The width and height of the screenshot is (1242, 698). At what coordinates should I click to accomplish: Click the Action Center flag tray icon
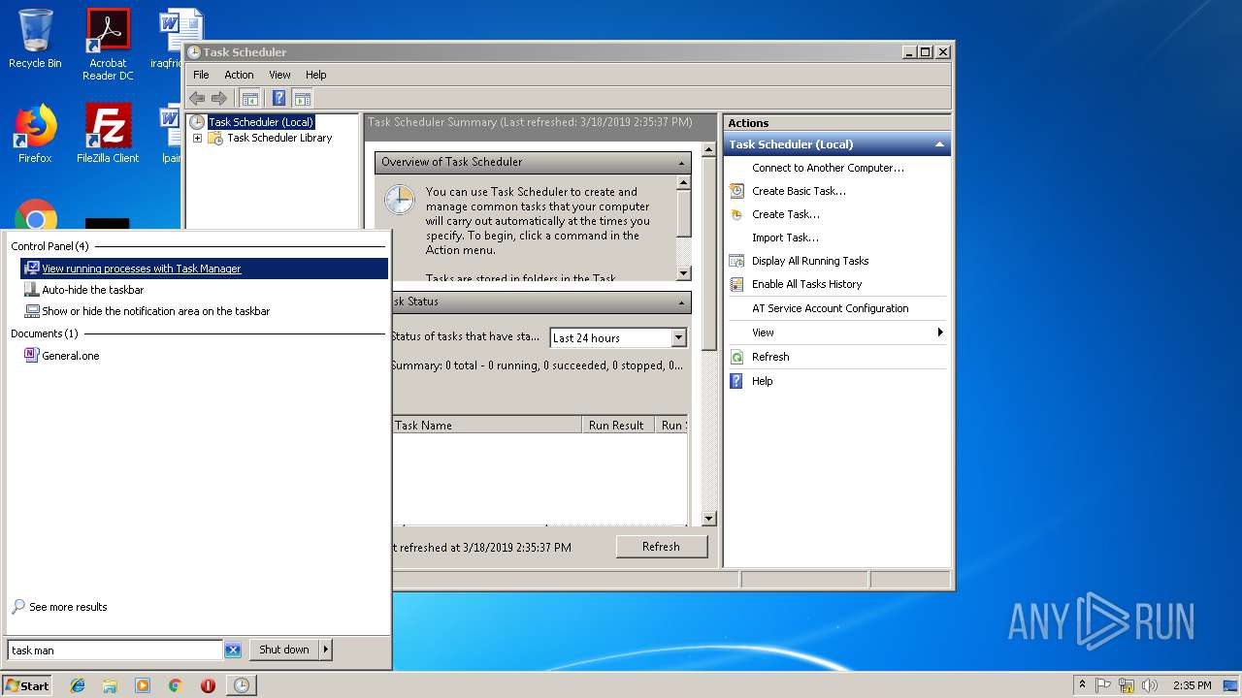(1104, 685)
